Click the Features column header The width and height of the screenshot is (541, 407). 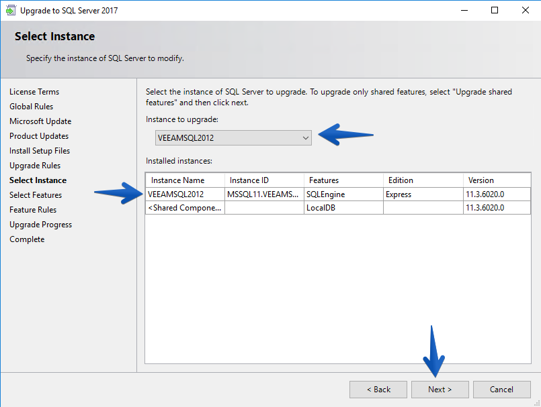tap(343, 180)
